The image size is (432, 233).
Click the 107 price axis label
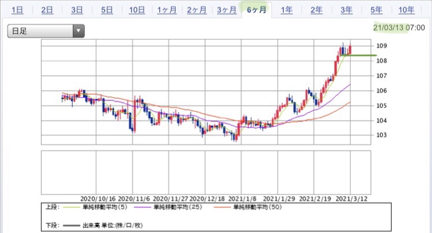(382, 76)
